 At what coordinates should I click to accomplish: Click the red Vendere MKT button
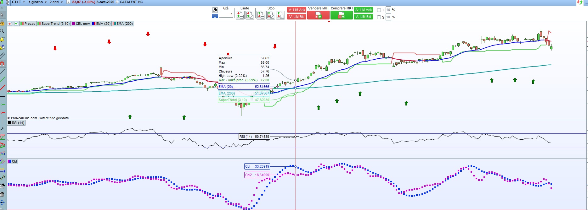(x=318, y=15)
